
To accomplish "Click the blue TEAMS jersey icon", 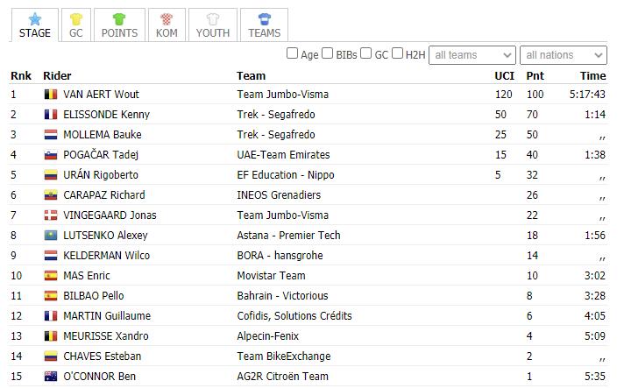I will pyautogui.click(x=265, y=18).
